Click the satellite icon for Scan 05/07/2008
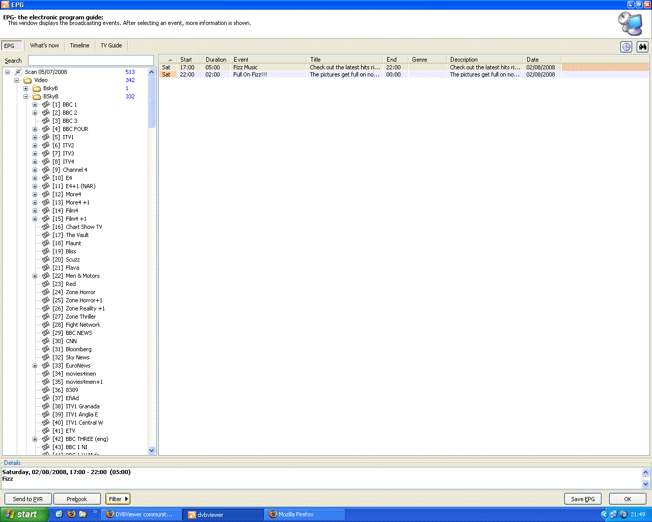652x522 pixels. point(18,72)
